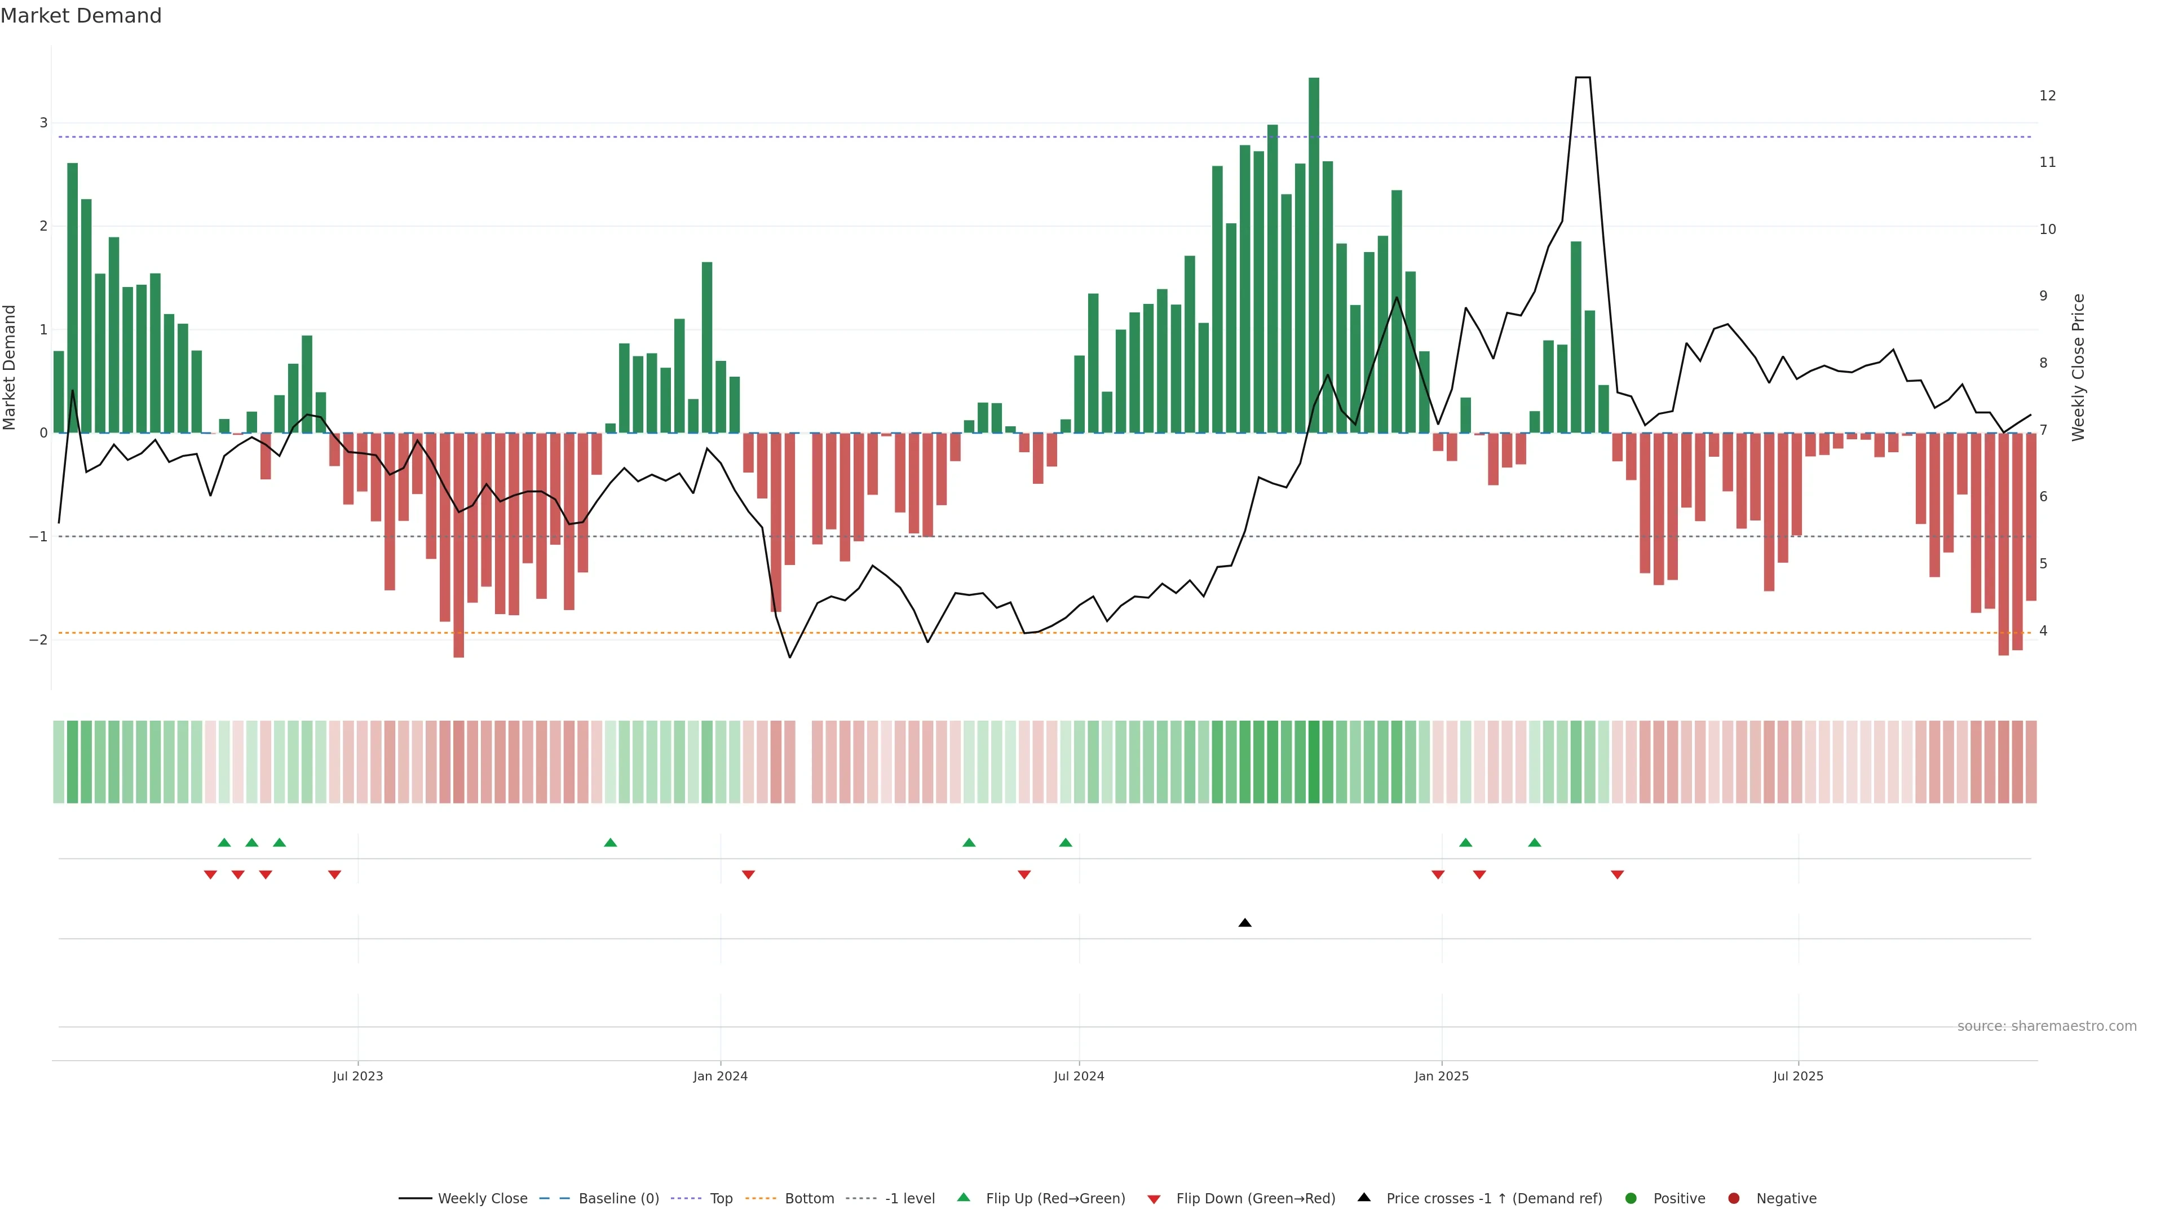Click the black triangle icon in legend
The width and height of the screenshot is (2165, 1218).
1364,1197
